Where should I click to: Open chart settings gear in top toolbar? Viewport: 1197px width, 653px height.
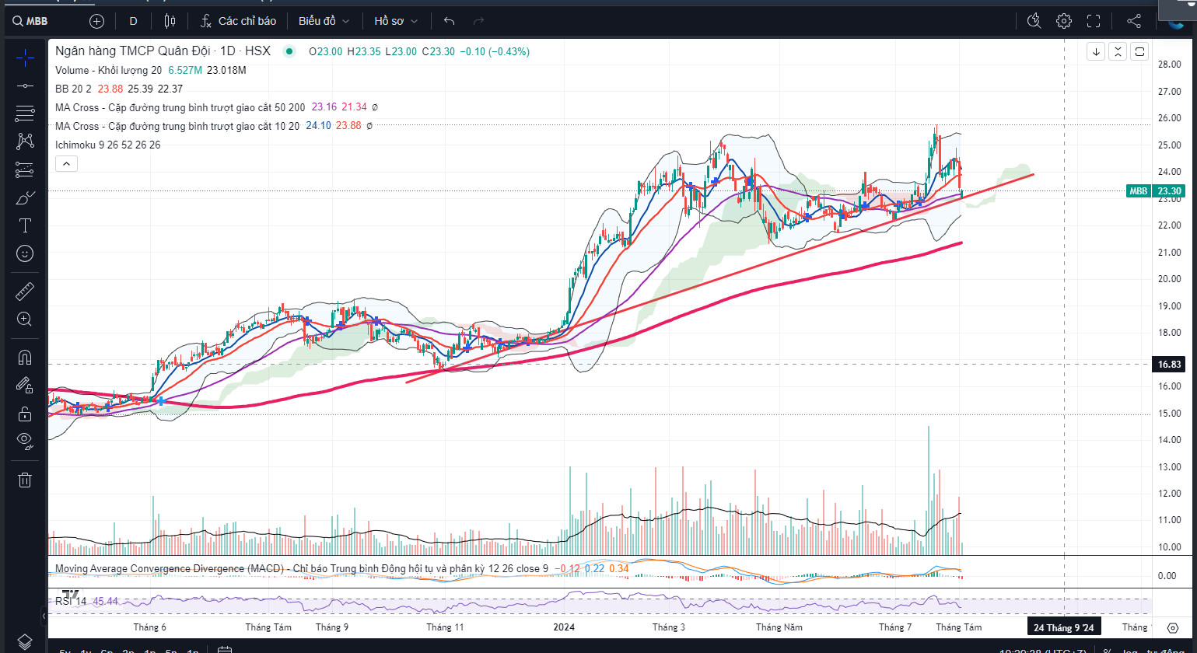[x=1064, y=21]
